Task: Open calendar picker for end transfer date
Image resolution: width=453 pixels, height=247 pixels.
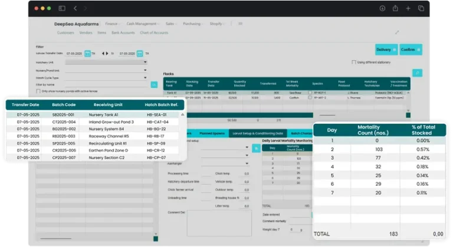Action: point(140,54)
